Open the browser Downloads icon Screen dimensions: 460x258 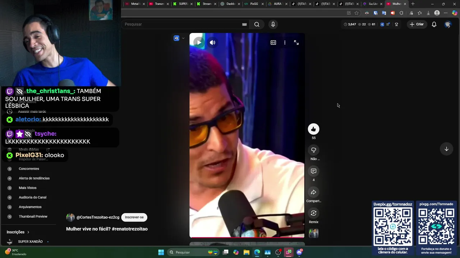(428, 13)
